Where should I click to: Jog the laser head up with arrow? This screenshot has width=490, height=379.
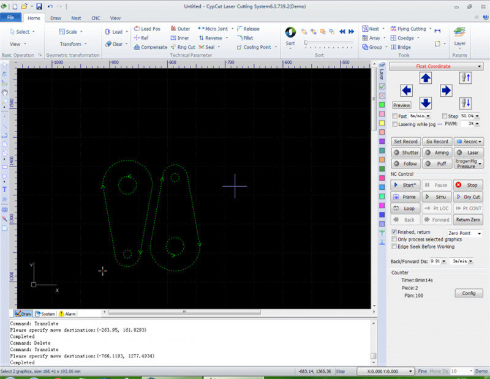tap(426, 78)
